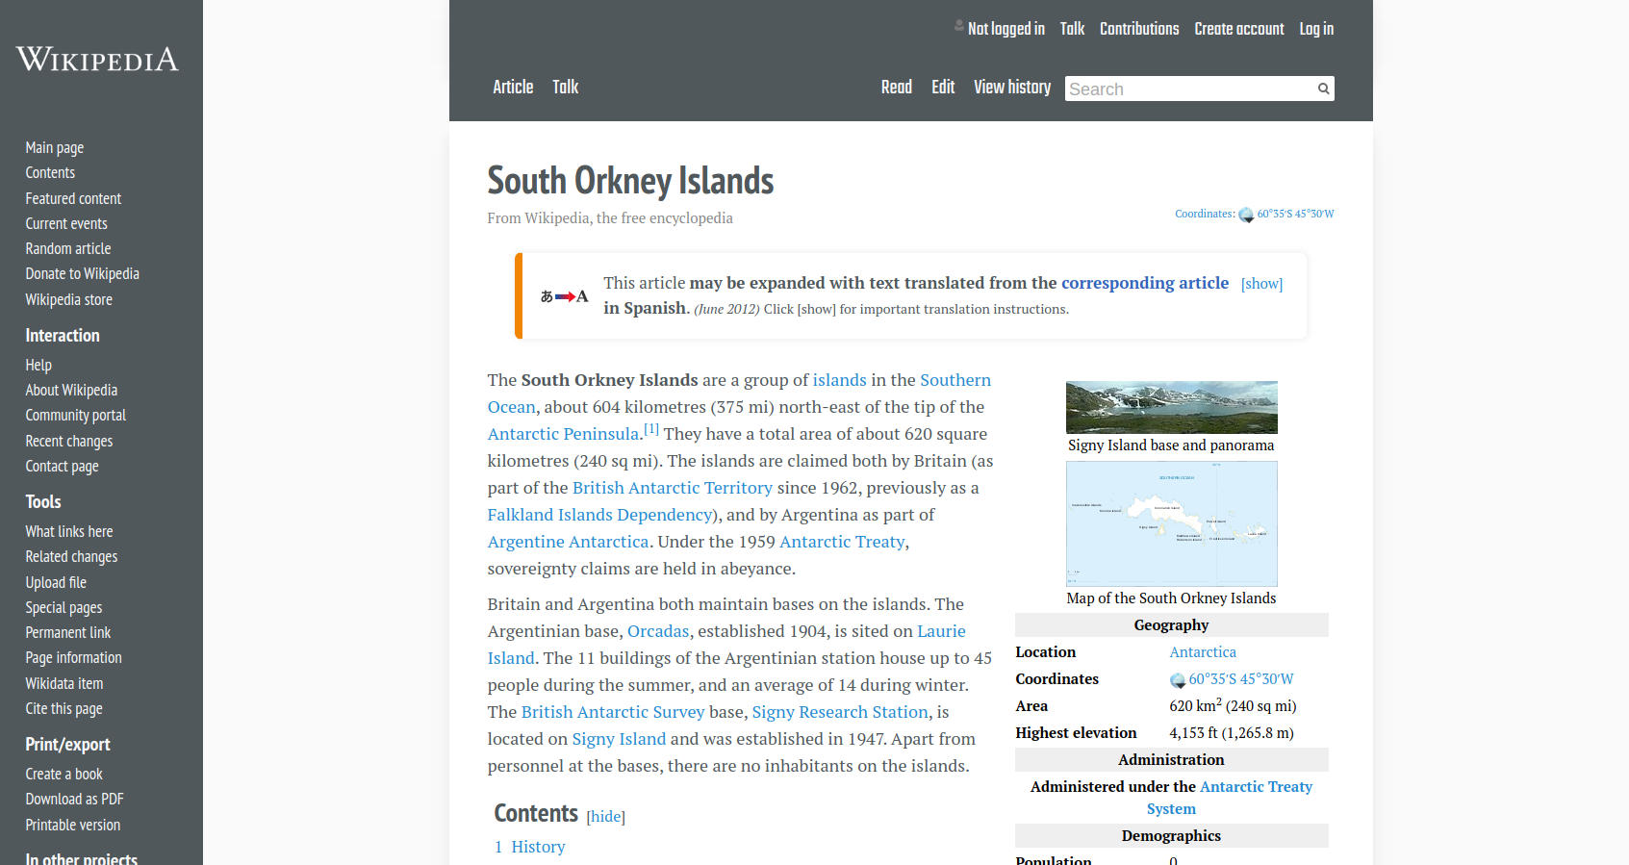
Task: Open Printable version
Action: [x=73, y=825]
